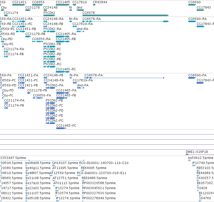Click the fit gene label
The image size is (214, 202).
pyautogui.click(x=70, y=7)
